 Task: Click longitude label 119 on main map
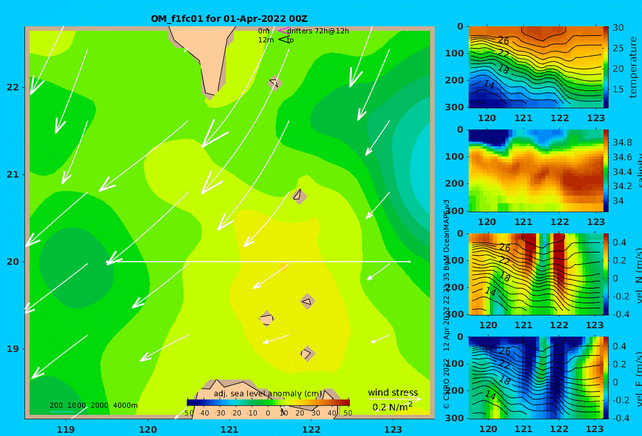(x=66, y=430)
